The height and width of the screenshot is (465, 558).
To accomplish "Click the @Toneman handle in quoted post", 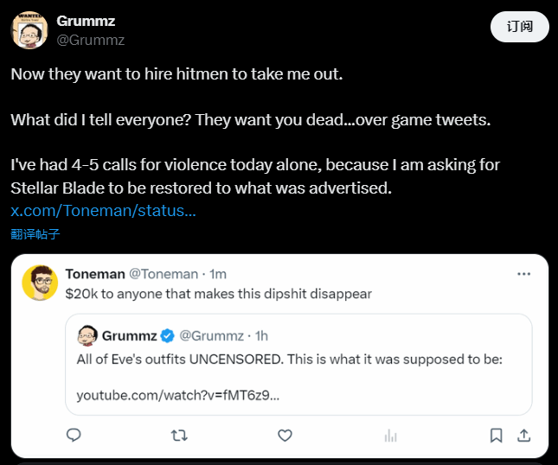I will (164, 274).
